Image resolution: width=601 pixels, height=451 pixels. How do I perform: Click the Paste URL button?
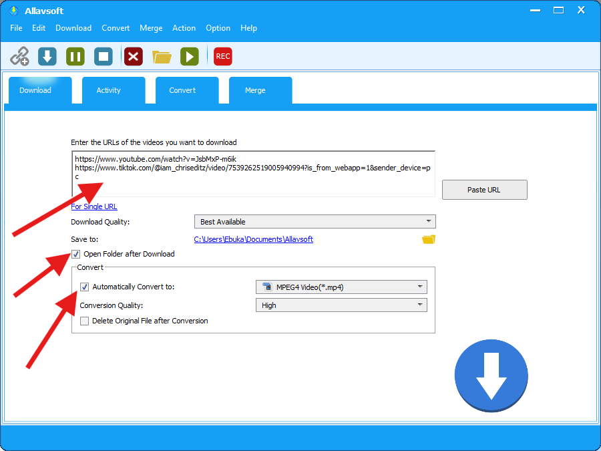[x=485, y=190]
